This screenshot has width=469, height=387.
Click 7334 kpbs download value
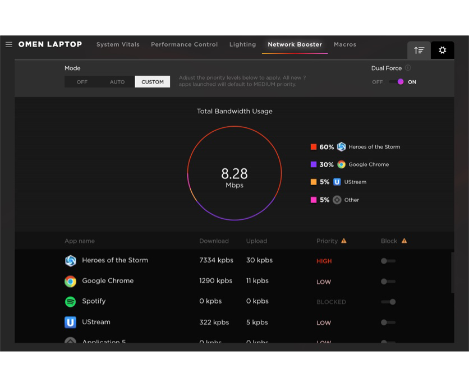pos(216,260)
